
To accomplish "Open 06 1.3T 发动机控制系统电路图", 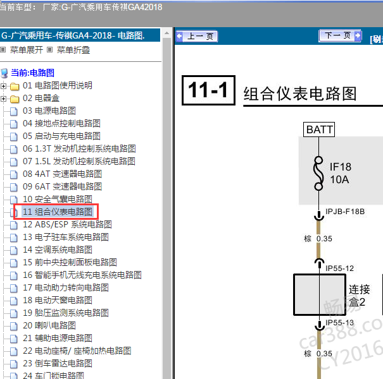I will [x=79, y=148].
